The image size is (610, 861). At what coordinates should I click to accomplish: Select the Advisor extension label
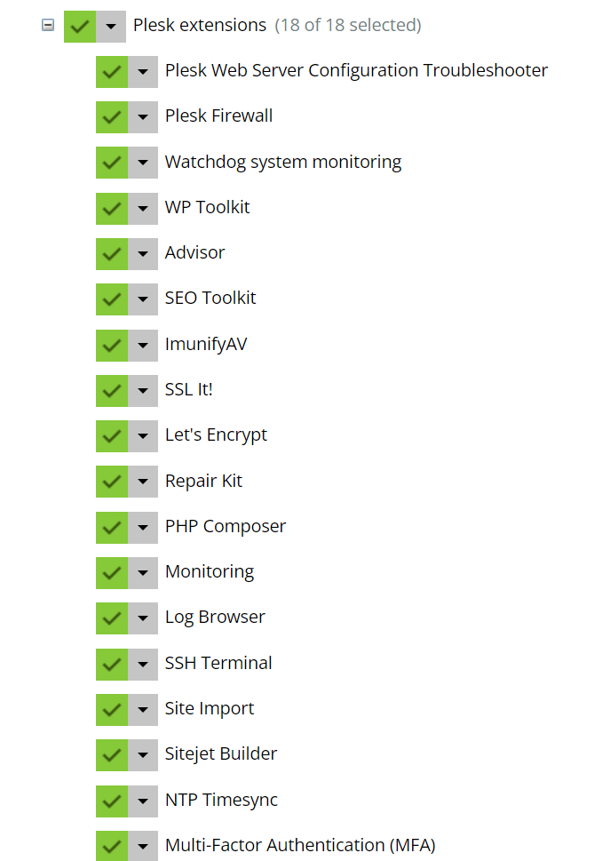pos(194,253)
